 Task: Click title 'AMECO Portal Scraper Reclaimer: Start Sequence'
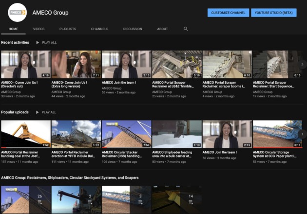(273, 84)
